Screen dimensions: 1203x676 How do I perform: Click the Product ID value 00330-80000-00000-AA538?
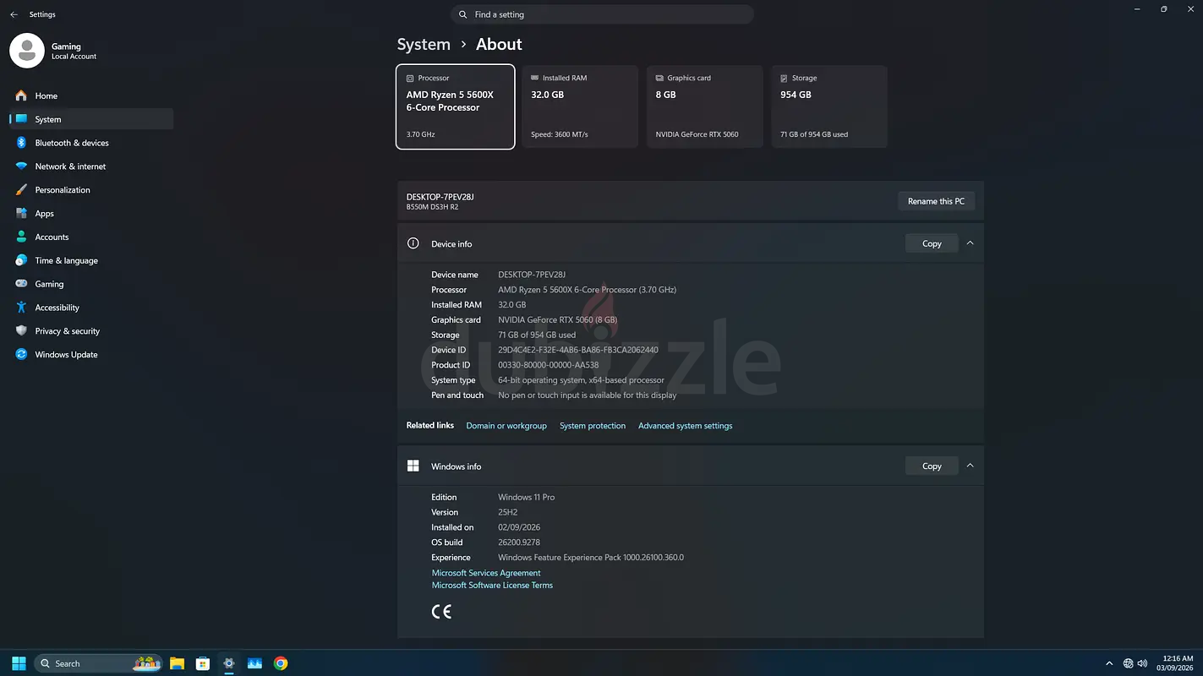coord(549,365)
